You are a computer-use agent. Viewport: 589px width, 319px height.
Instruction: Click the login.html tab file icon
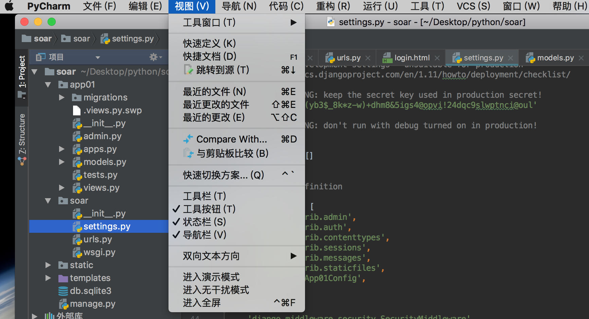(x=387, y=58)
